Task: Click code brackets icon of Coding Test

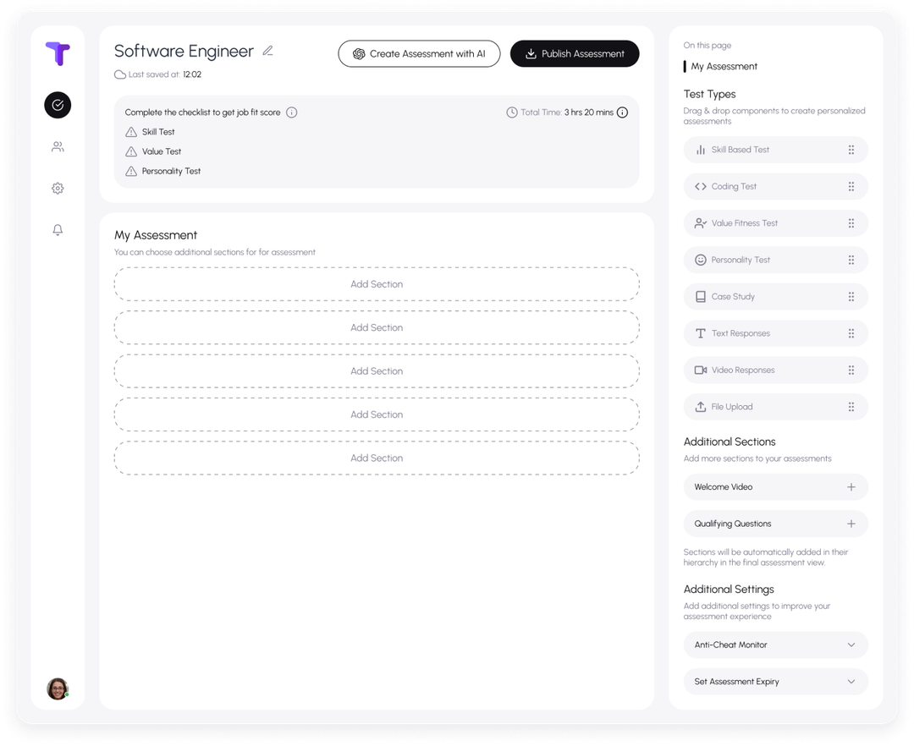Action: tap(701, 186)
